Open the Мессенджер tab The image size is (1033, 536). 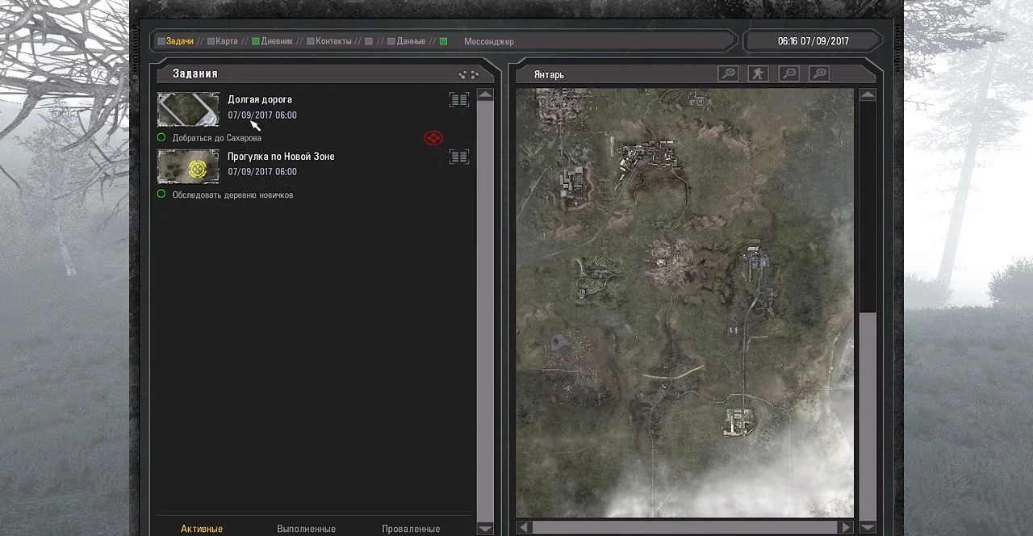tap(488, 41)
